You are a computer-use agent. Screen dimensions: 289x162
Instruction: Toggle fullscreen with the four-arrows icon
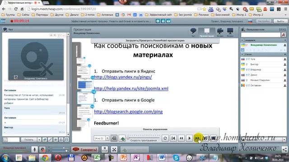tap(114, 149)
